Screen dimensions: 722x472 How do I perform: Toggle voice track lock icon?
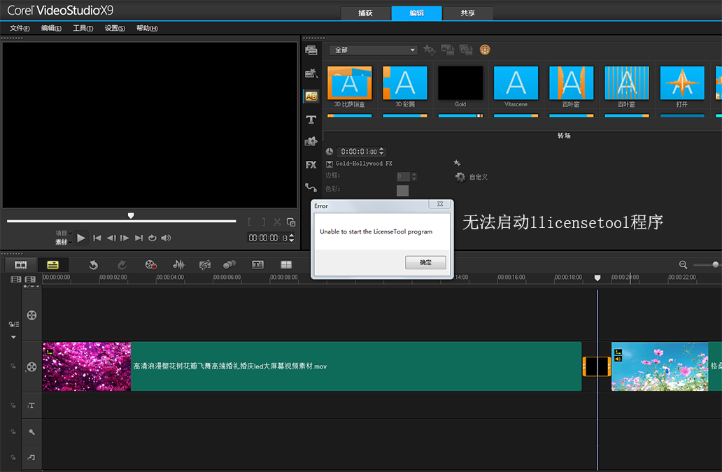[13, 432]
